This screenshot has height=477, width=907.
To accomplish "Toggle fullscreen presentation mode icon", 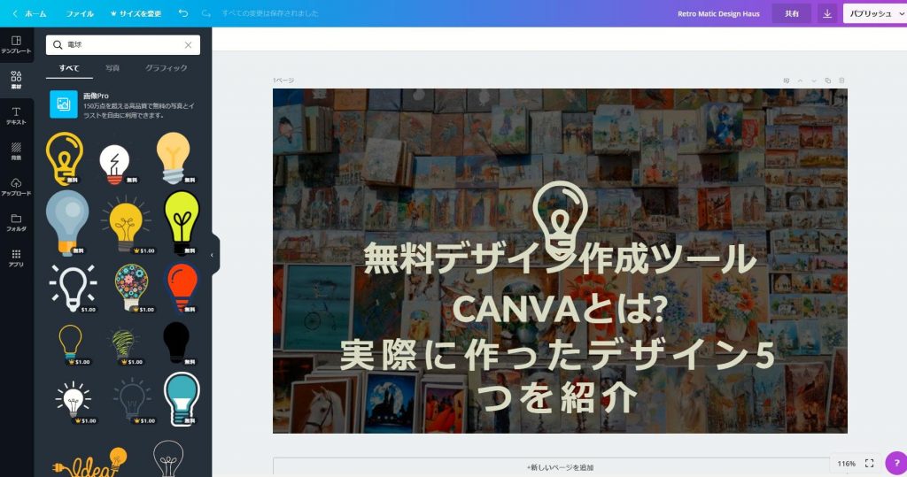I will pyautogui.click(x=870, y=463).
